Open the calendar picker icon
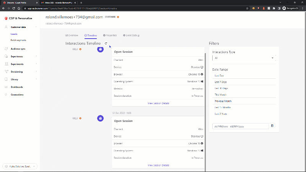Viewport: 306px width, 172px height. point(272,126)
